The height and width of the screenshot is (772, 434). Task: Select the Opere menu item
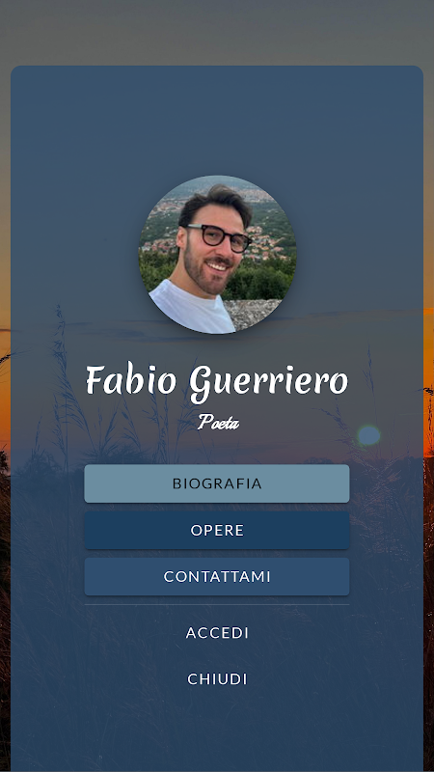(x=216, y=530)
